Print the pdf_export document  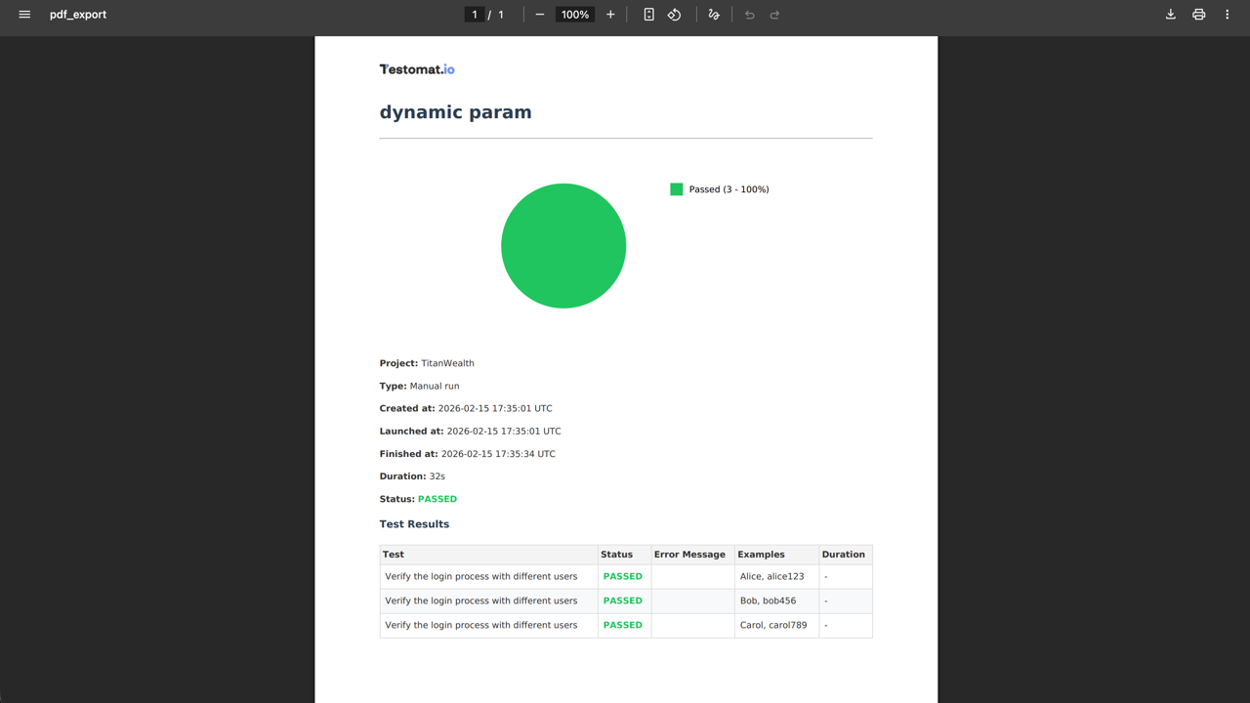coord(1198,15)
